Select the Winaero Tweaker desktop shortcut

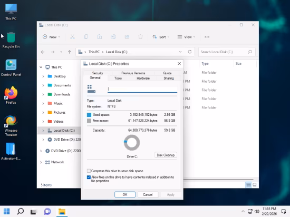(x=11, y=126)
